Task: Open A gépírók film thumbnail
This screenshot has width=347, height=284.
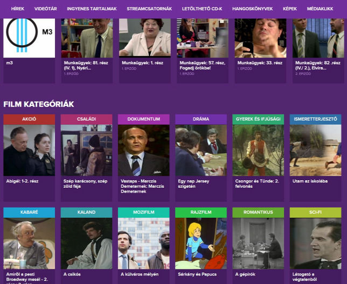Action: click(x=258, y=243)
